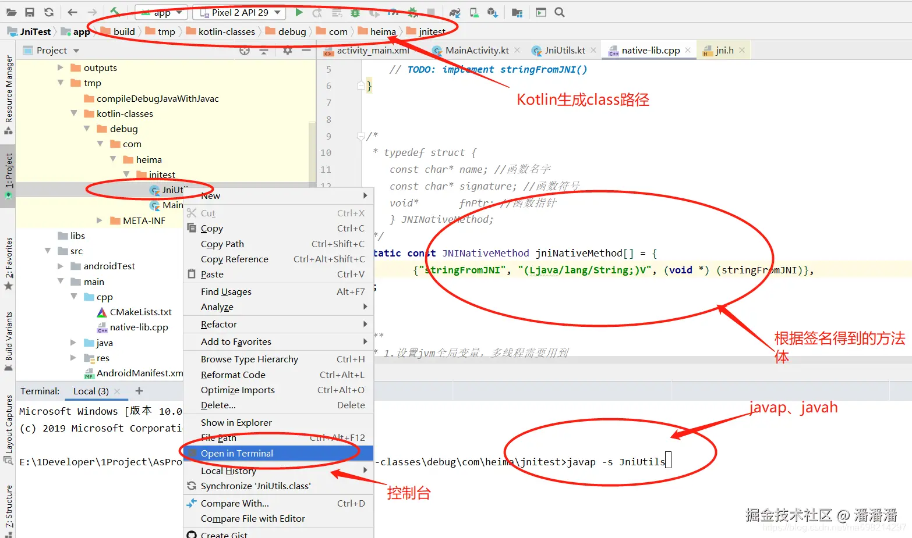Image resolution: width=912 pixels, height=538 pixels.
Task: Navigate back with the left arrow icon
Action: [72, 12]
